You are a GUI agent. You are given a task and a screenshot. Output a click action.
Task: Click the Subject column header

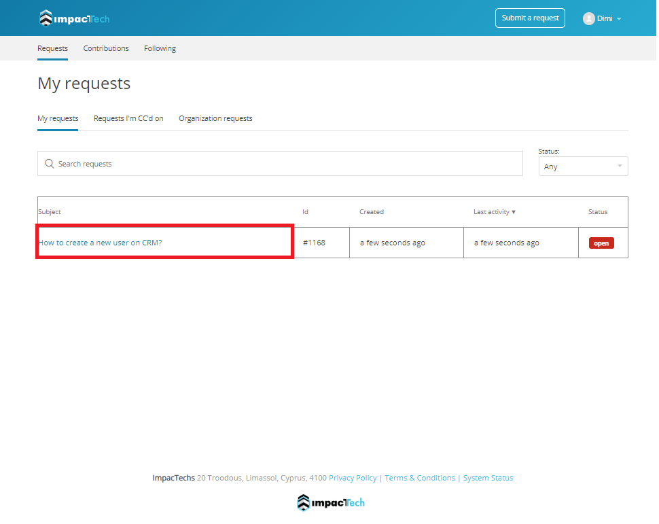click(x=50, y=211)
